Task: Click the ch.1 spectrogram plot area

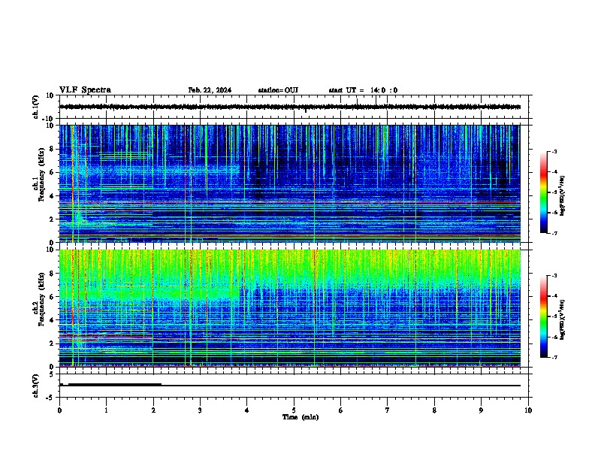Action: [x=290, y=183]
